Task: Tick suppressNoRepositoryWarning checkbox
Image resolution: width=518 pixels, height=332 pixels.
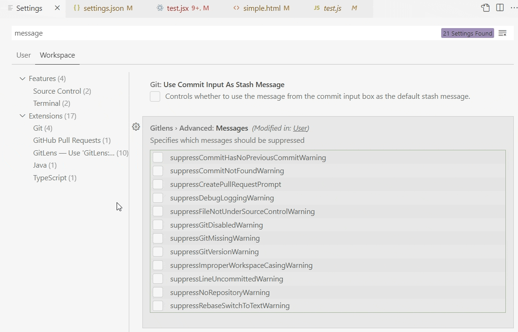Action: 158,292
